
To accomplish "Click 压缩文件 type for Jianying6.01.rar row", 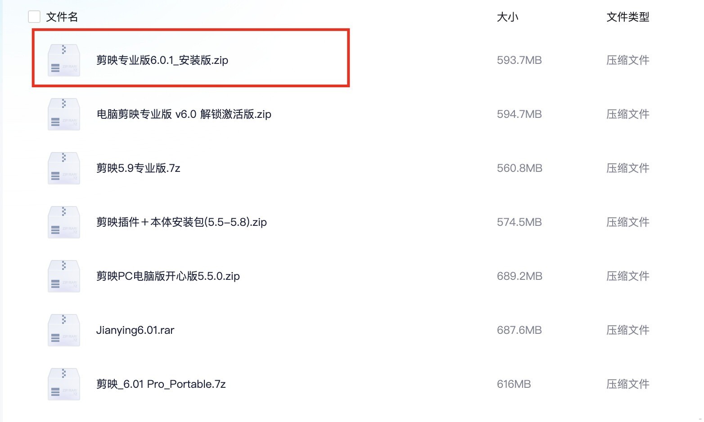I will click(627, 330).
